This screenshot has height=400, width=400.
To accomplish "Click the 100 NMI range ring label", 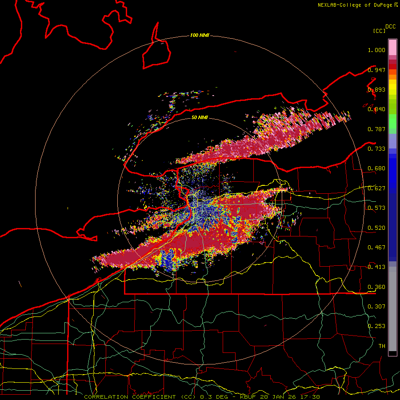I will coord(200,35).
